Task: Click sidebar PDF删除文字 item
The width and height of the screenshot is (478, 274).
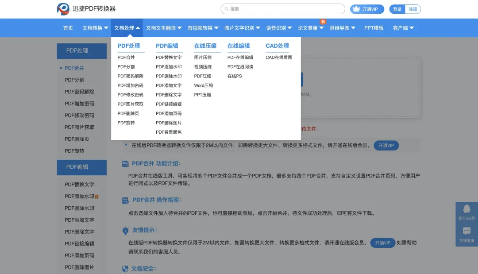Action: [79, 232]
